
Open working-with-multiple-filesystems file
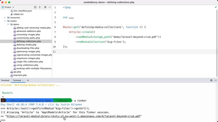(34, 68)
